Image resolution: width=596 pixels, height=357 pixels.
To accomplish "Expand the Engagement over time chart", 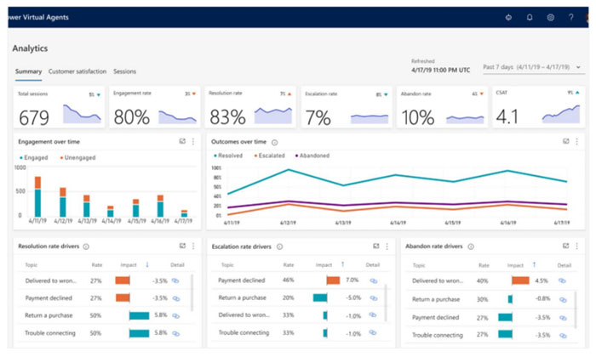I will coord(182,141).
